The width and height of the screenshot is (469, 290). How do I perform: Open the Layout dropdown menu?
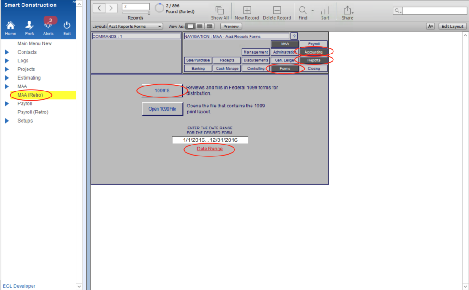click(135, 27)
